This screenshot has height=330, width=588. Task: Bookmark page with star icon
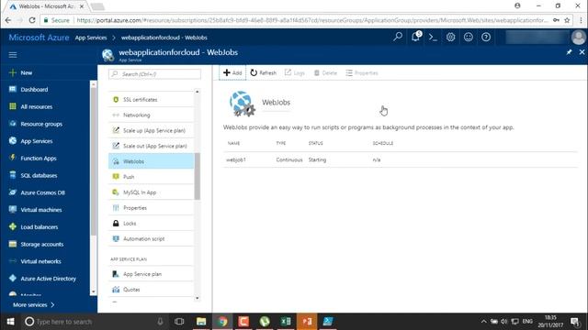click(x=567, y=20)
